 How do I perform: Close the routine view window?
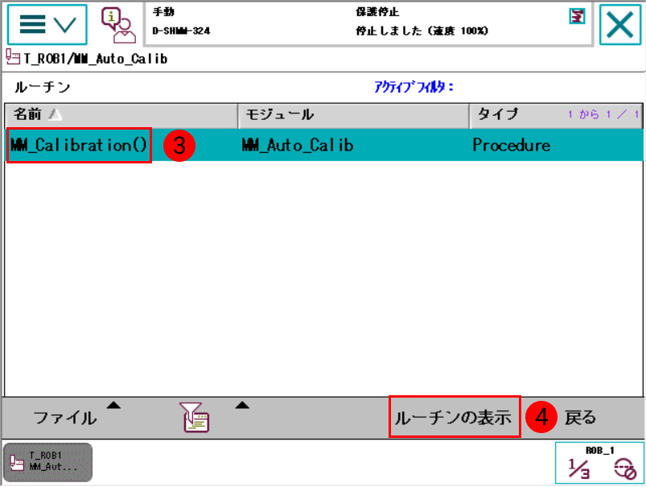pyautogui.click(x=620, y=25)
